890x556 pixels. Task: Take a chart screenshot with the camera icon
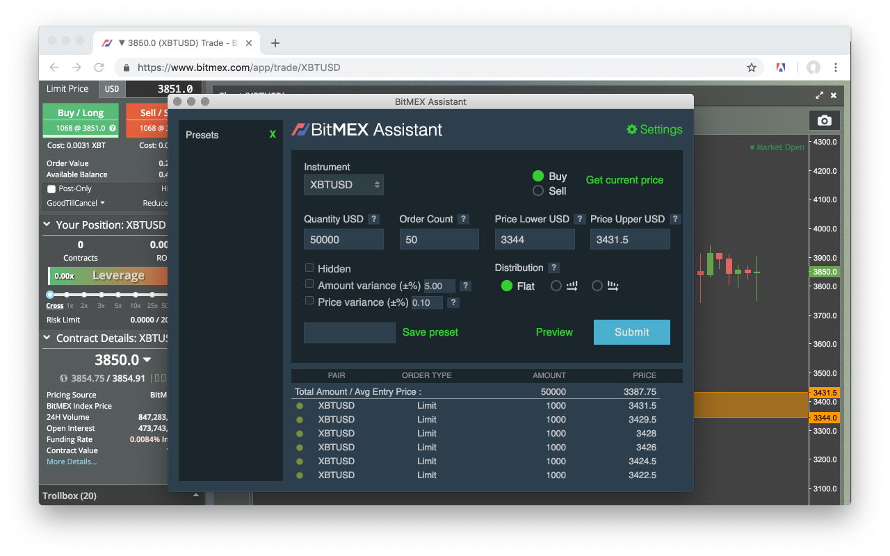(824, 120)
